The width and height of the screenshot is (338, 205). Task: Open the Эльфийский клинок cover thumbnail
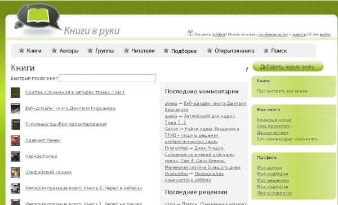pyautogui.click(x=15, y=172)
